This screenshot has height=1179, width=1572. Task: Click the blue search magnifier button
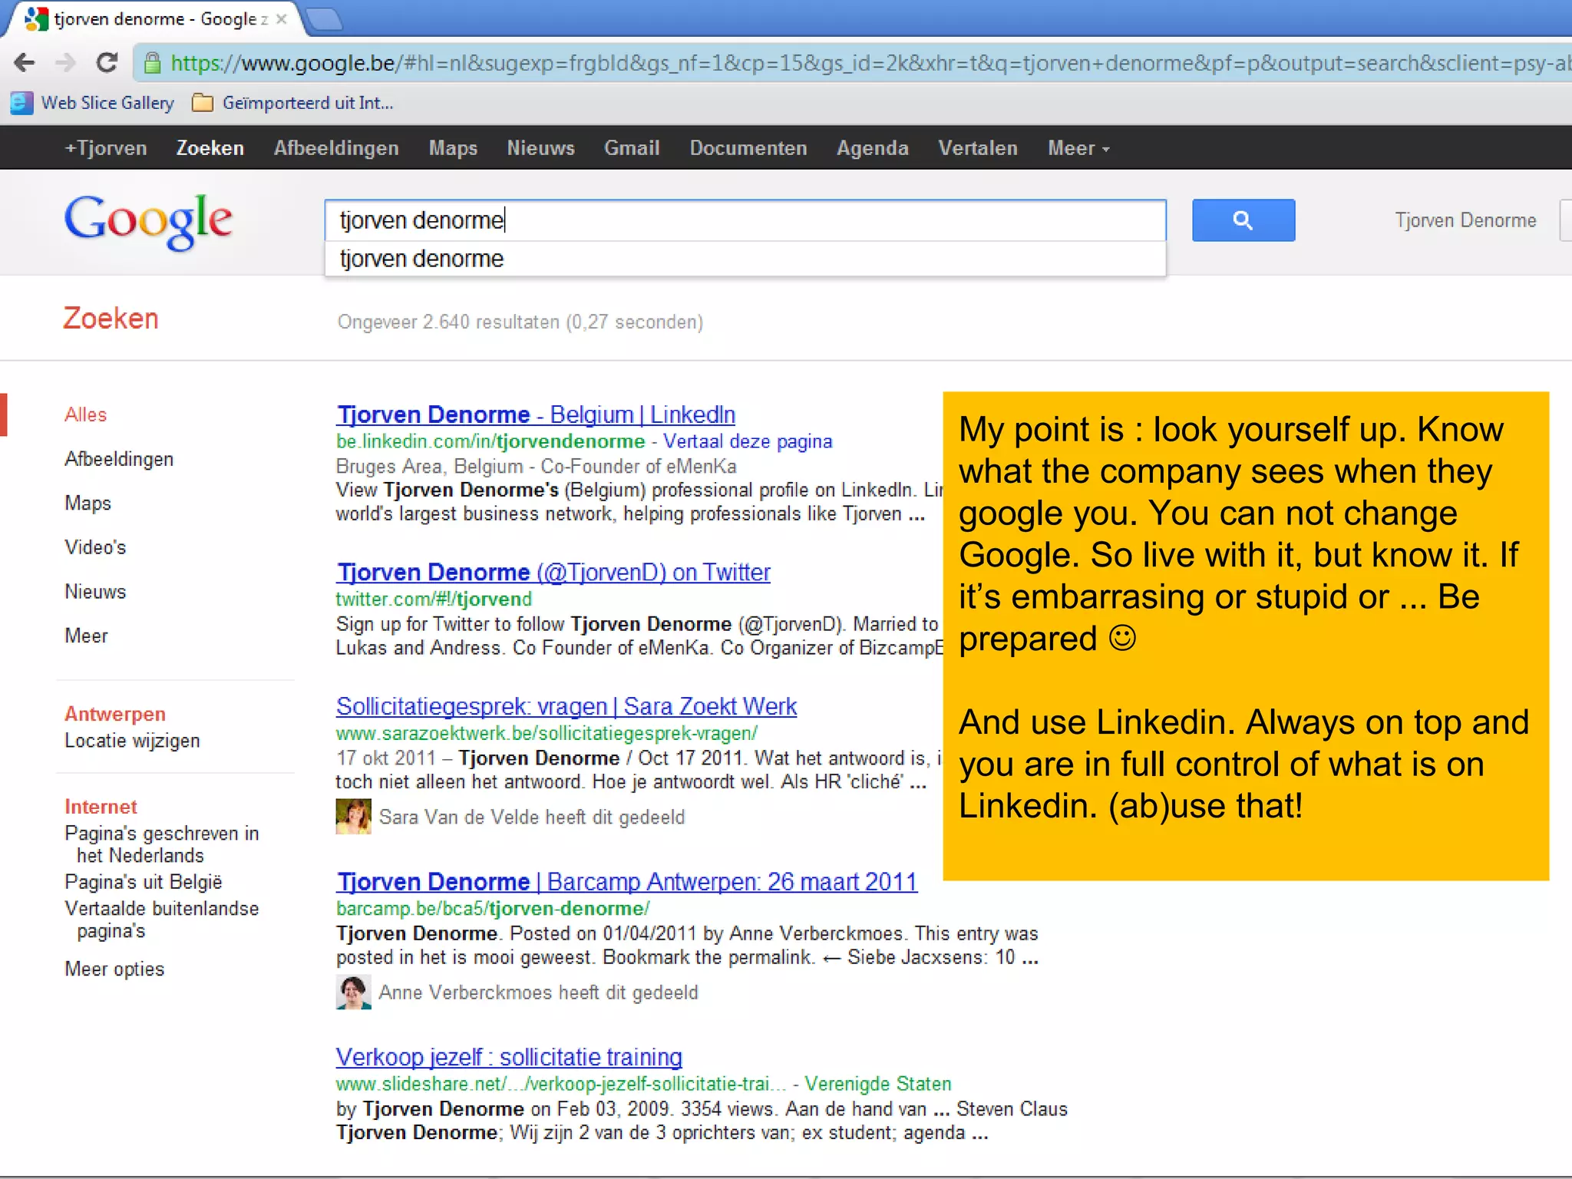[1243, 220]
